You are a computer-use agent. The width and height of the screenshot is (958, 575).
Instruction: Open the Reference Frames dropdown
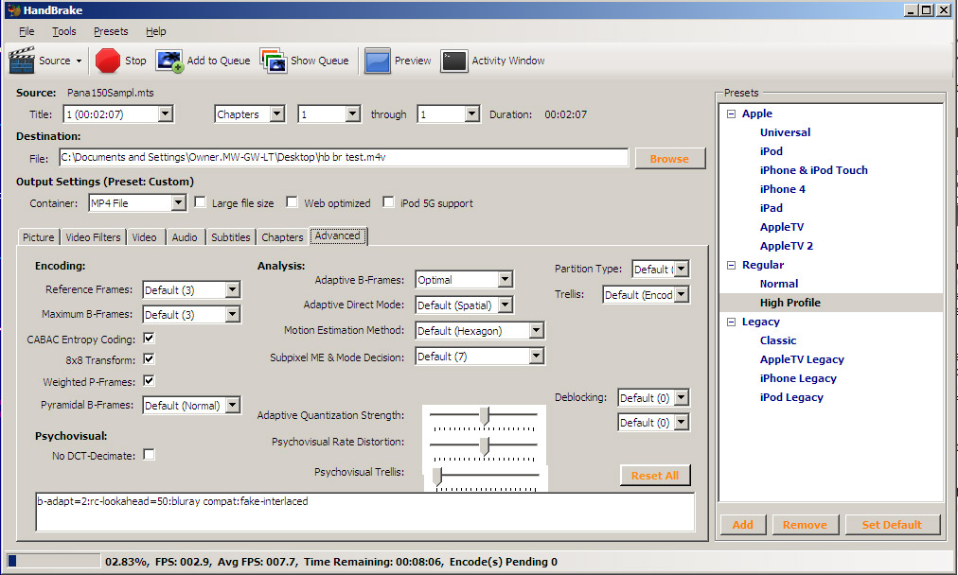click(192, 290)
